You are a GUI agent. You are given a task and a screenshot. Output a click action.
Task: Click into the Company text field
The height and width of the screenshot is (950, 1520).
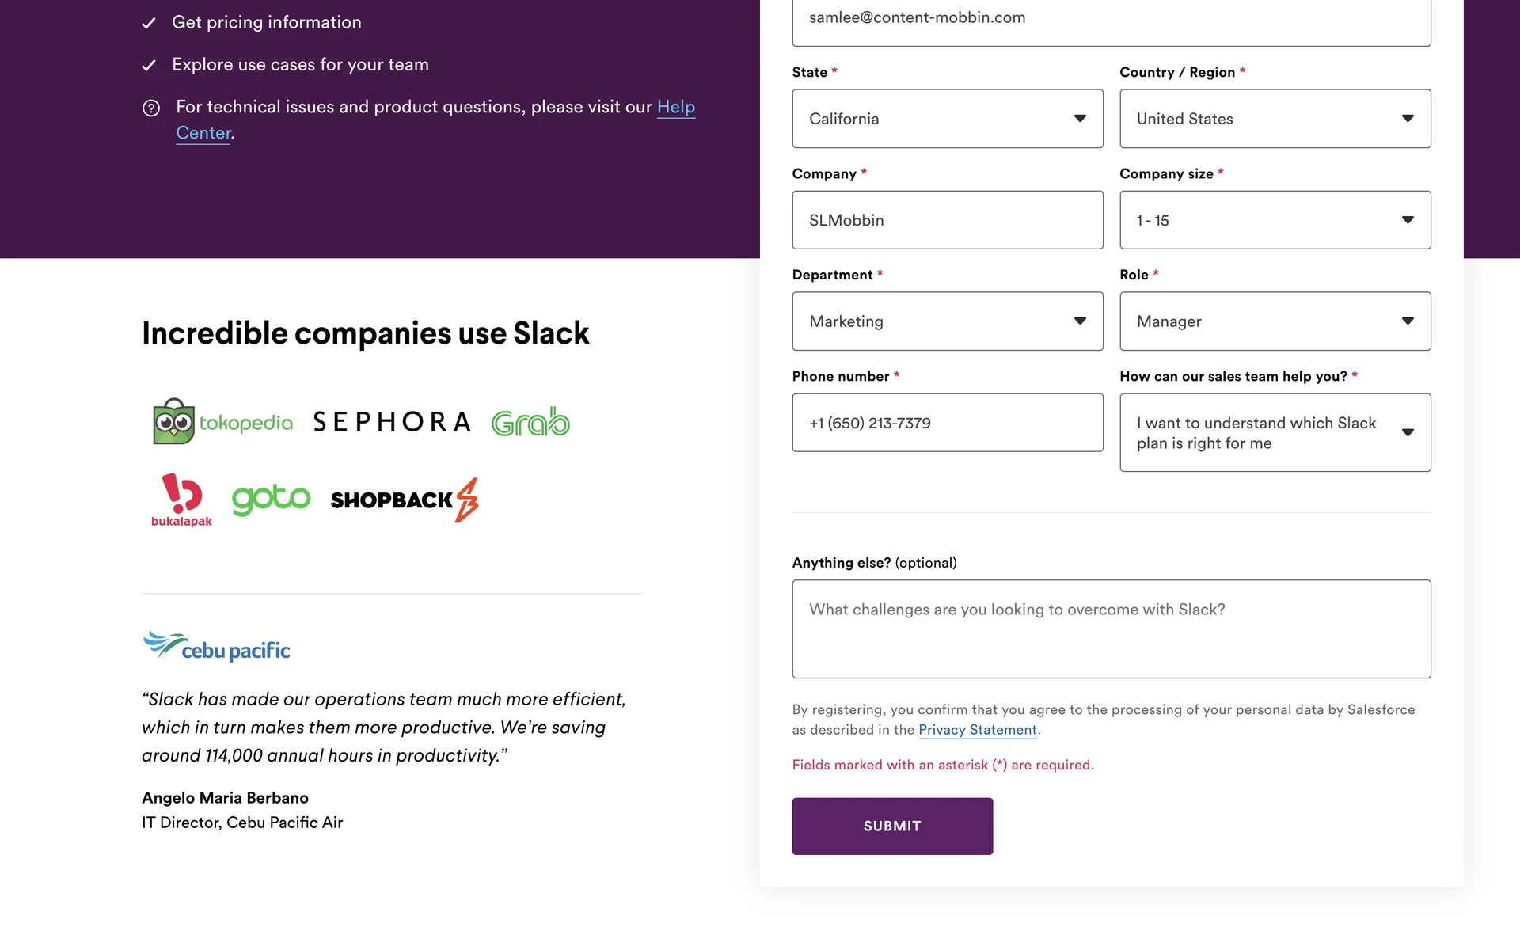pos(947,220)
